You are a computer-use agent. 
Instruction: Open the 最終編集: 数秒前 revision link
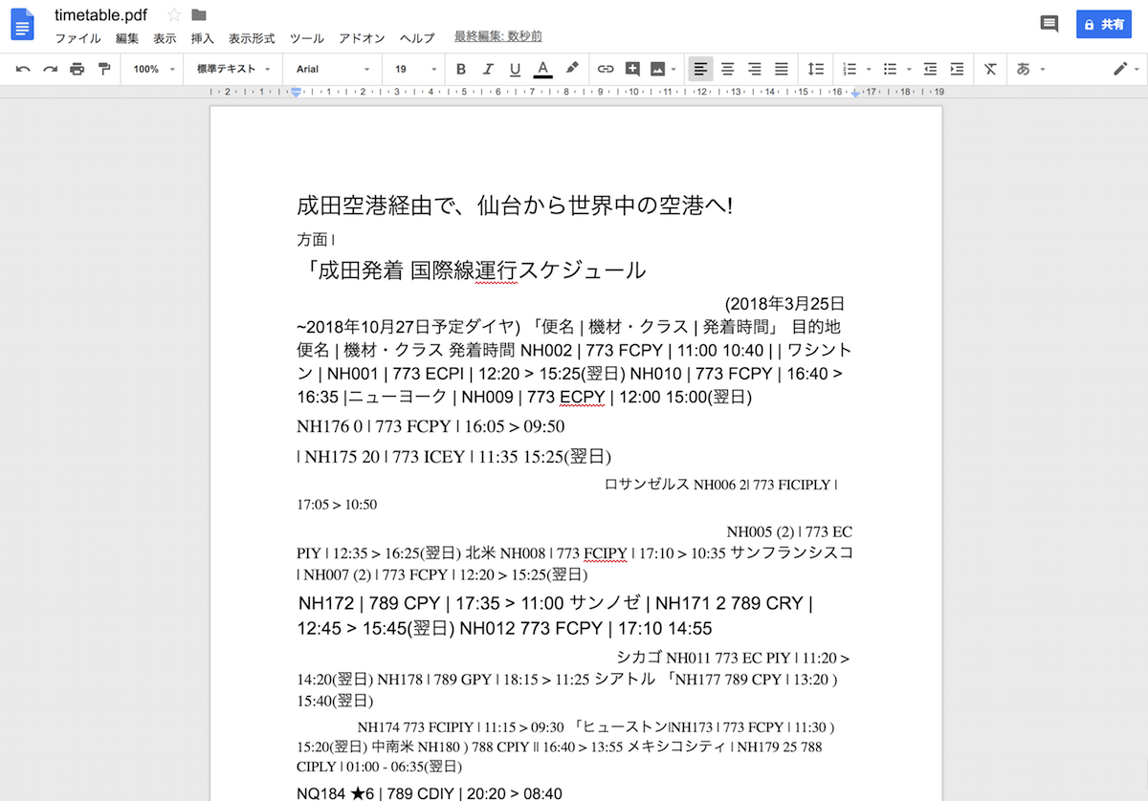click(498, 37)
